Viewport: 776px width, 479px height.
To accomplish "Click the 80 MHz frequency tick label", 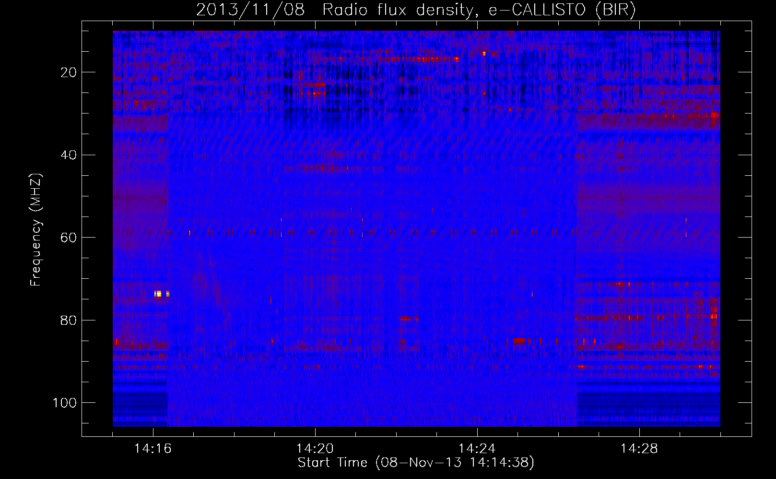I will point(69,320).
